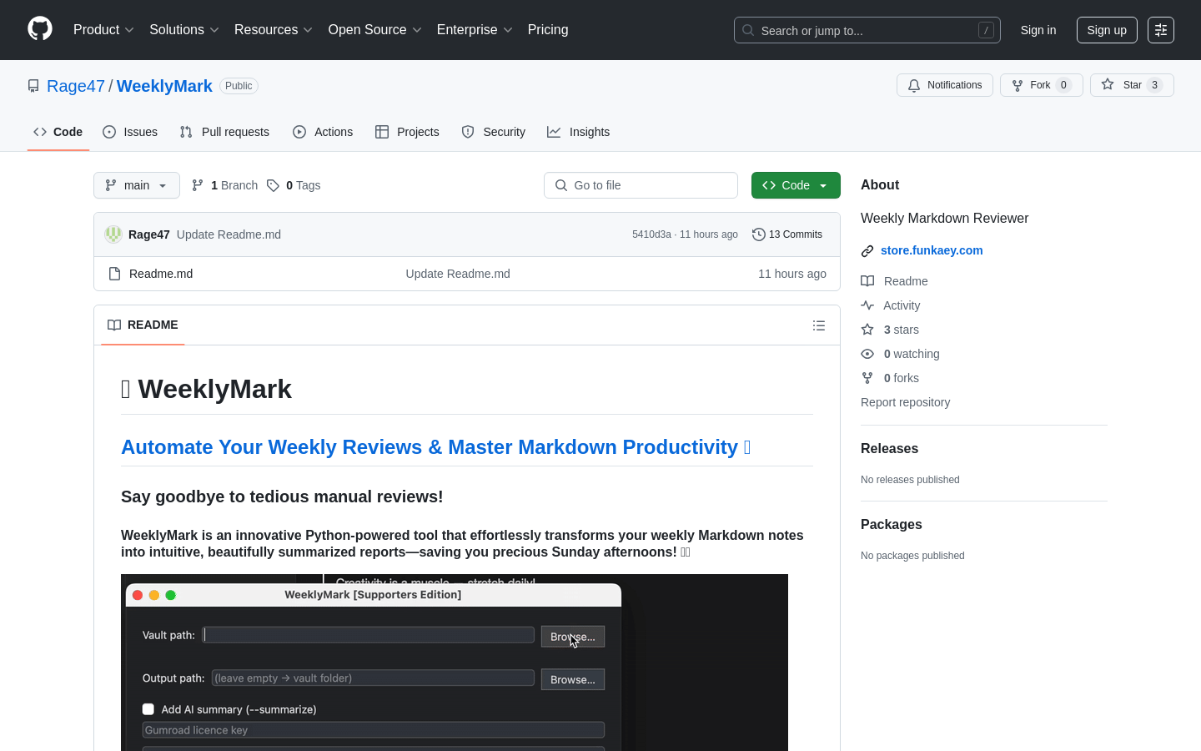Fork the repository
This screenshot has width=1201, height=751.
point(1042,85)
